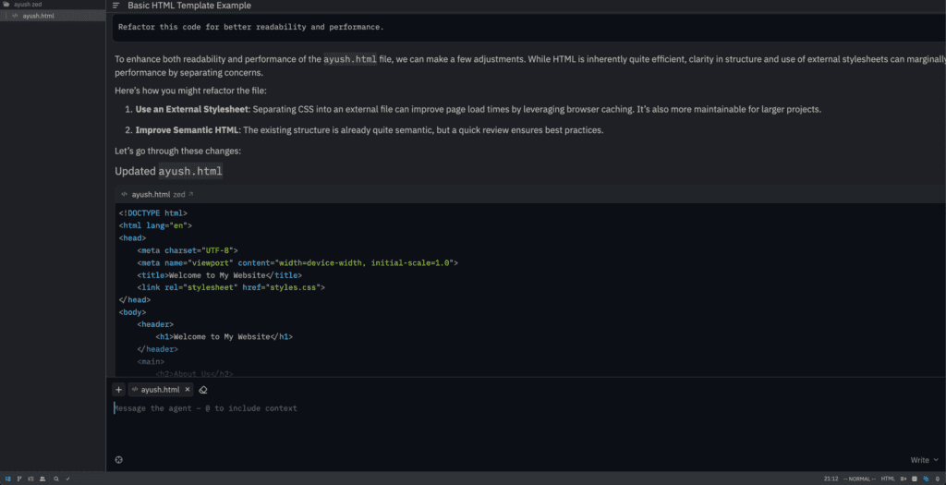The width and height of the screenshot is (946, 485).
Task: Click the project search magnifier icon
Action: 56,479
